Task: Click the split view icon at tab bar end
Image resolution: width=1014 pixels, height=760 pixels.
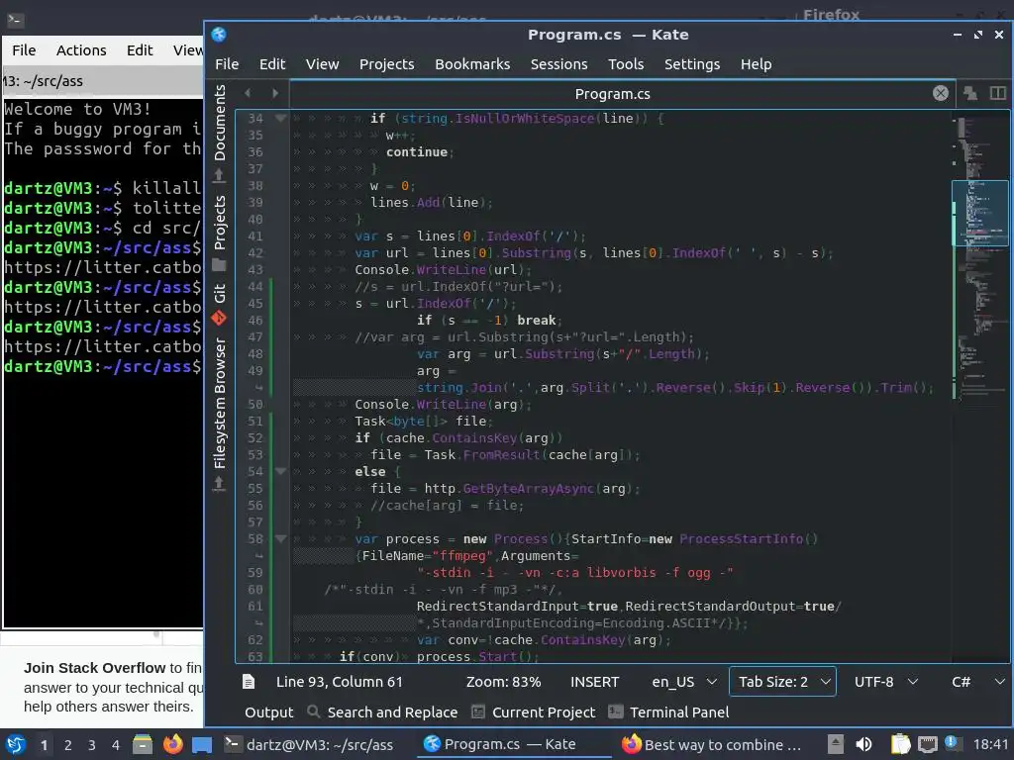Action: click(x=998, y=94)
